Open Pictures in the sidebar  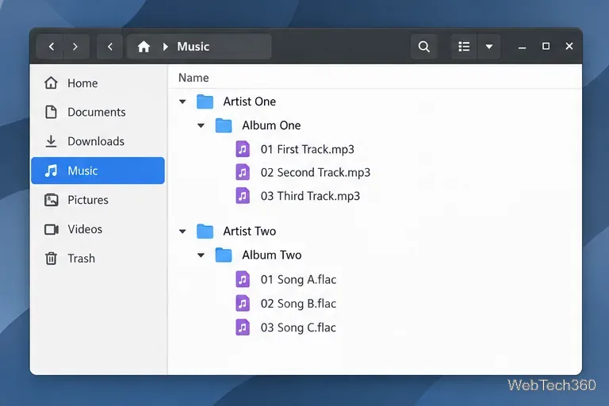coord(98,200)
